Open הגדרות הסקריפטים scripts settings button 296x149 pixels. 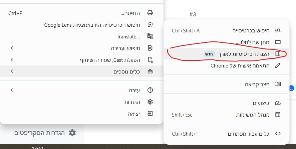point(45,133)
